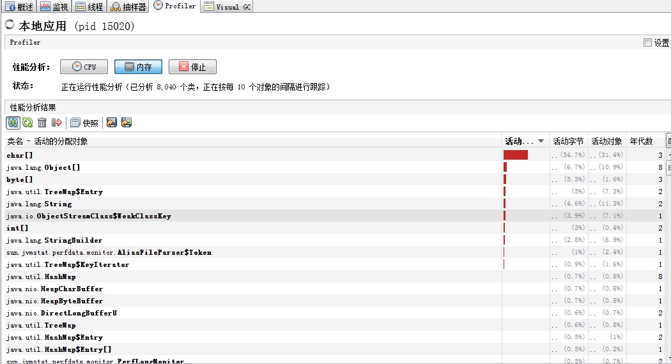Stop profiling with 停止 button

(192, 66)
